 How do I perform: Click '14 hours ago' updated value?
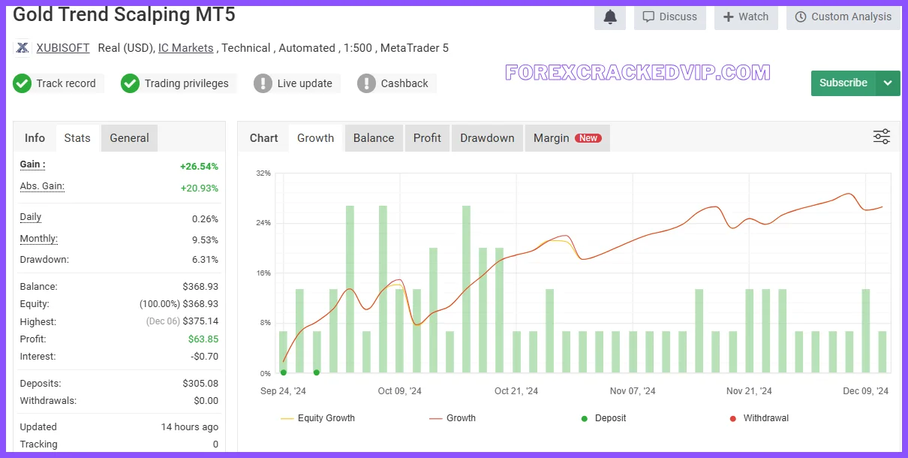click(x=190, y=426)
